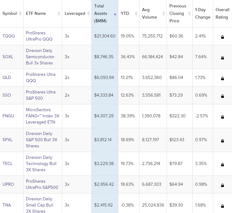
Task: Open Direxion Daily S&P 500 Bull 3X
Action: [x=42, y=140]
